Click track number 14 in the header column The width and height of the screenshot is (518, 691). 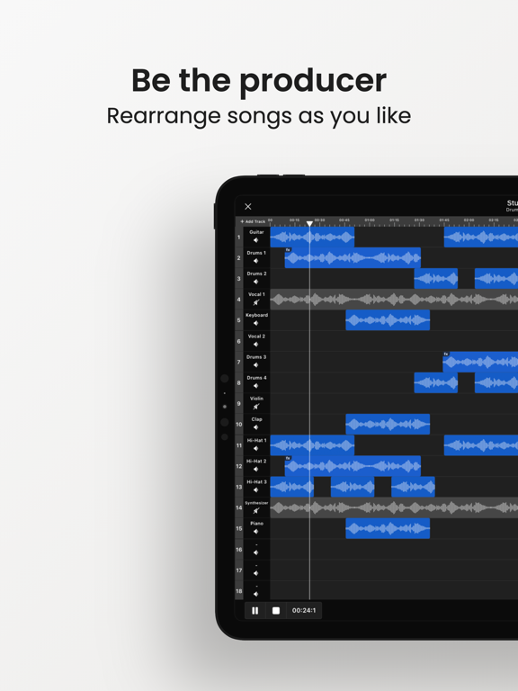click(238, 507)
